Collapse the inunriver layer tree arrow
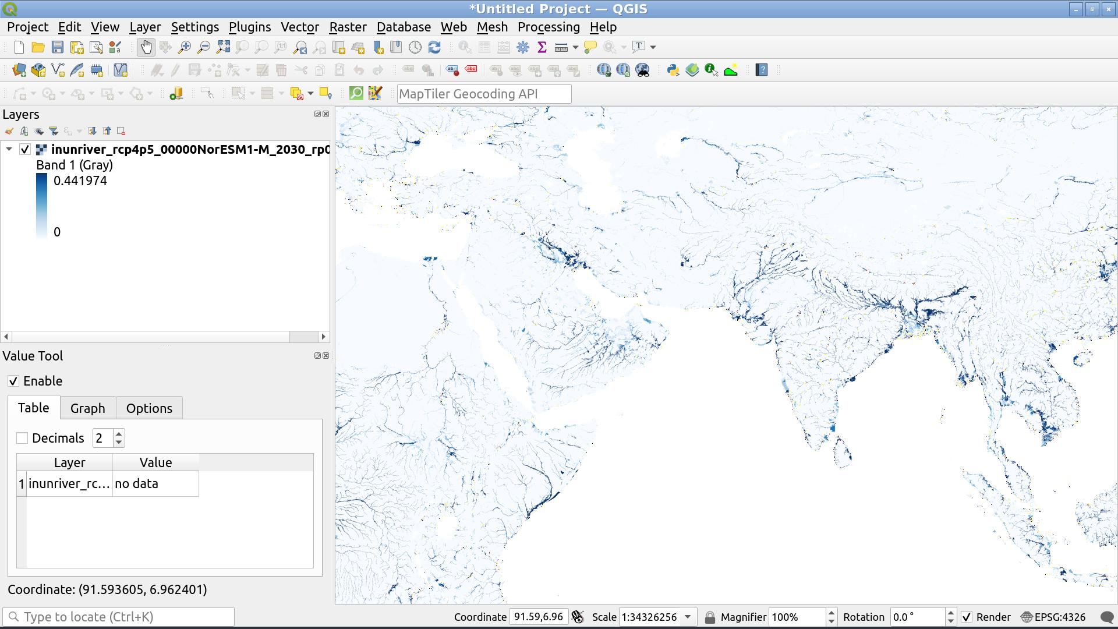The image size is (1118, 629). [9, 150]
